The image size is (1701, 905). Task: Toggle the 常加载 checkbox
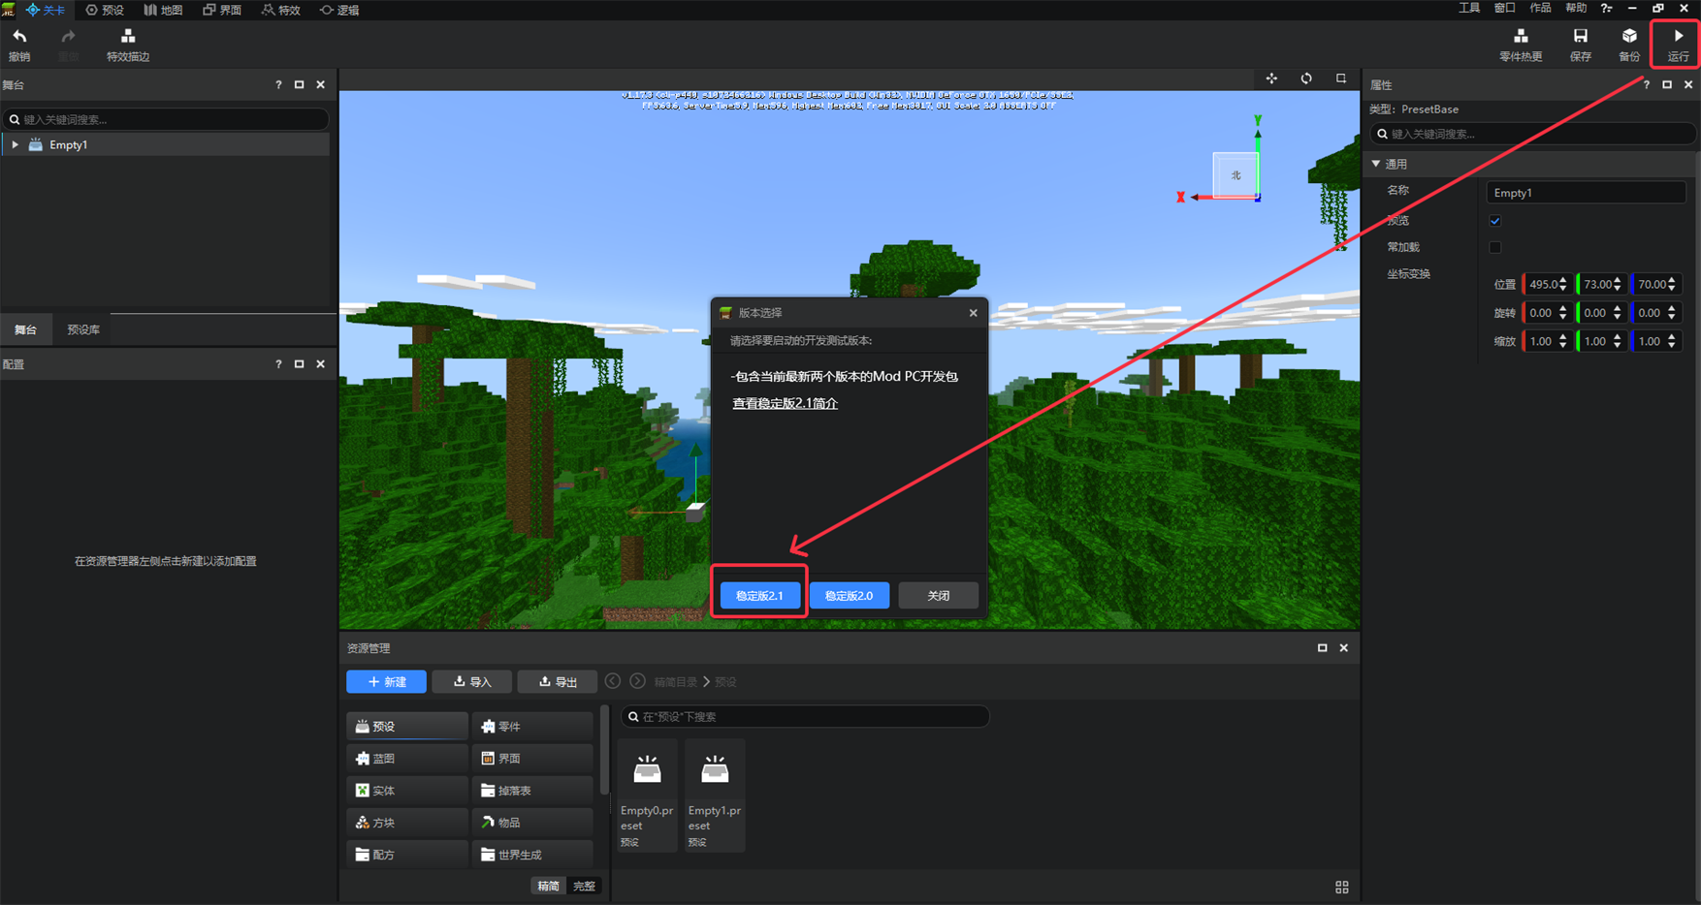point(1494,247)
